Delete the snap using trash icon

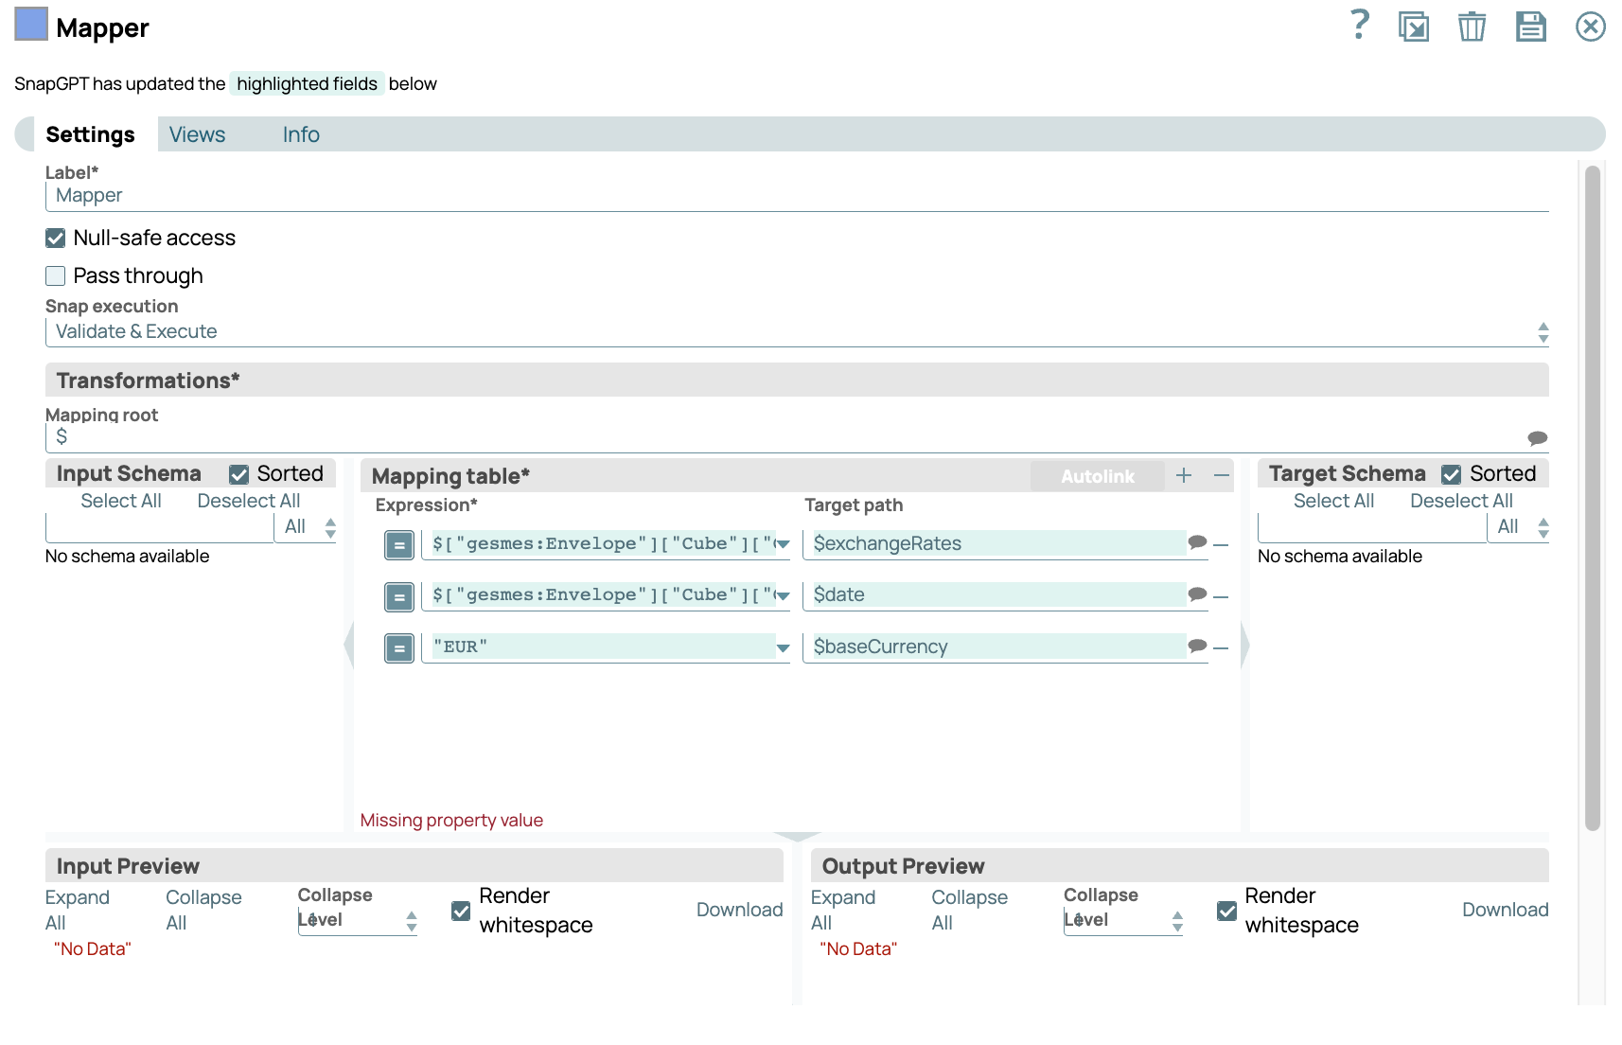1472,27
